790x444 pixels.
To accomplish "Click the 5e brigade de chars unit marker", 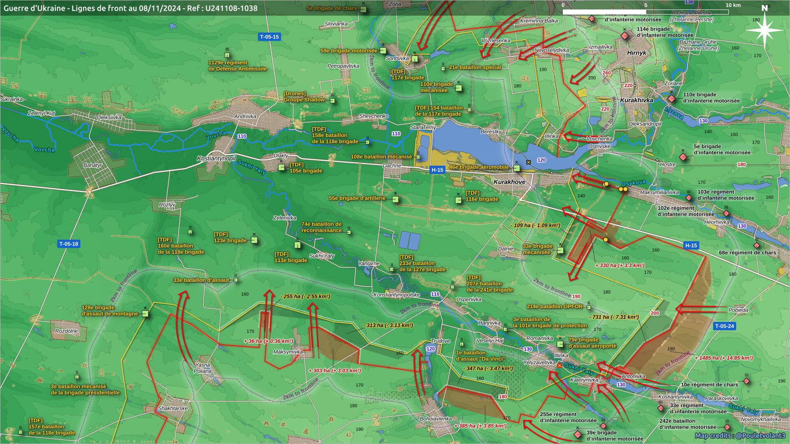I will (363, 9).
